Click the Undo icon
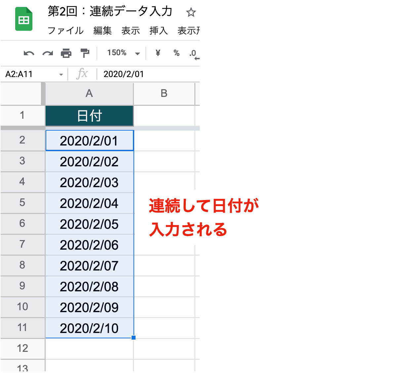400x373 pixels. pos(28,53)
